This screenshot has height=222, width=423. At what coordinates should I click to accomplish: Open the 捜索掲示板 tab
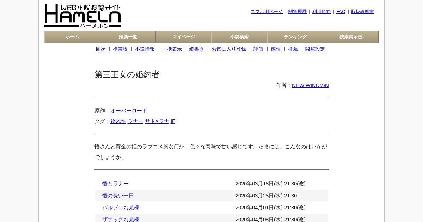tap(351, 37)
